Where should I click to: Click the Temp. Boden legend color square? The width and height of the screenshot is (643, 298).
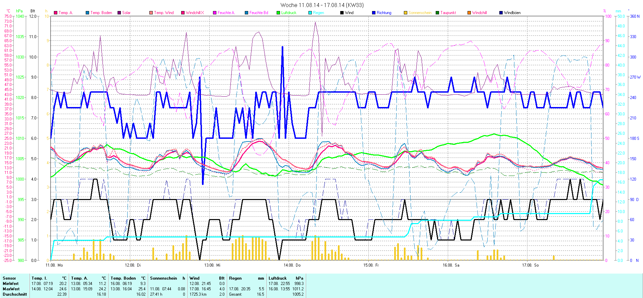[87, 13]
